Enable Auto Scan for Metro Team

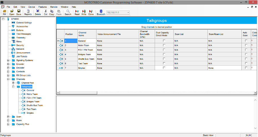[x=246, y=45]
